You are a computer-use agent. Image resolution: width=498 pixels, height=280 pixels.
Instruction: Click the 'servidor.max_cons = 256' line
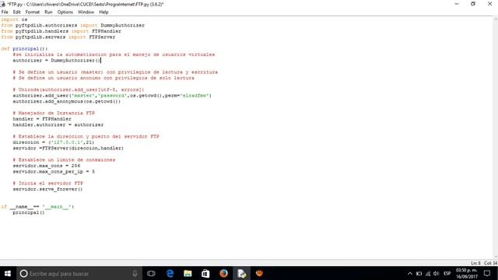[x=47, y=166]
